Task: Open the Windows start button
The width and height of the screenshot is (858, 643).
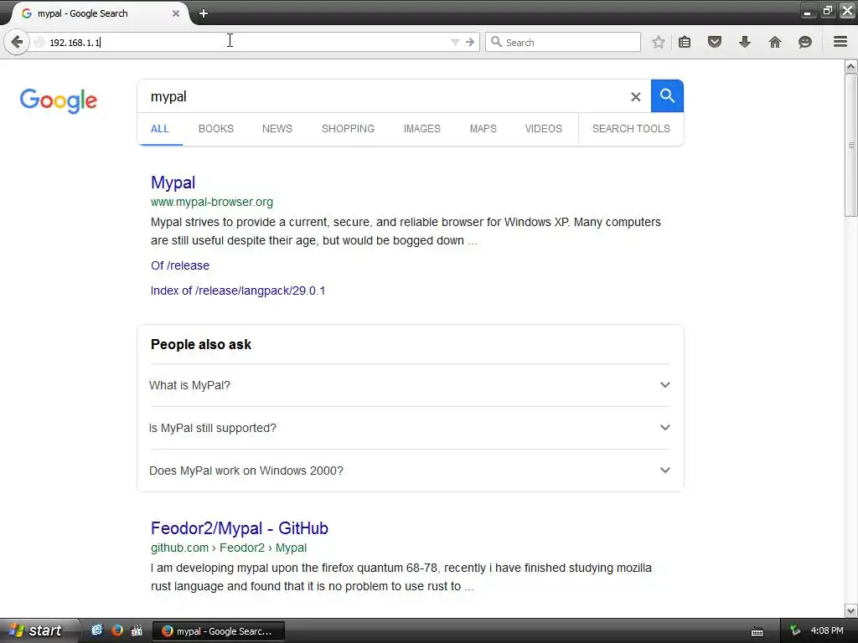Action: (x=39, y=631)
